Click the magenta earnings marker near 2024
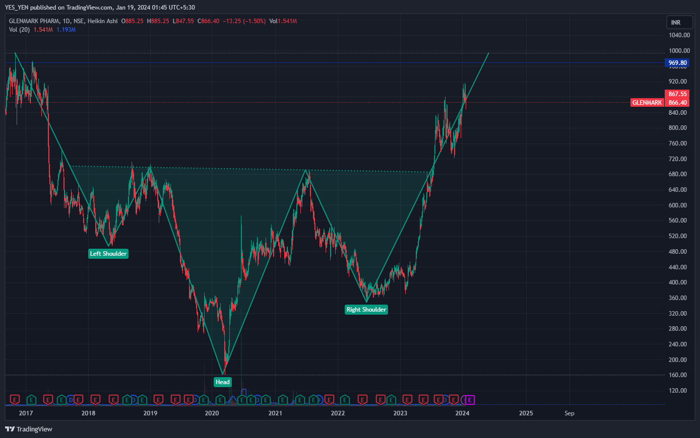Viewport: 700px width, 438px height. click(470, 400)
